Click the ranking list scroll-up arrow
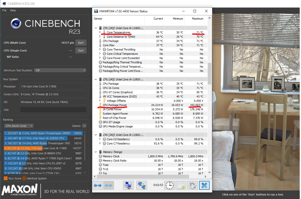Viewport: 301px width, 199px height. [85, 132]
